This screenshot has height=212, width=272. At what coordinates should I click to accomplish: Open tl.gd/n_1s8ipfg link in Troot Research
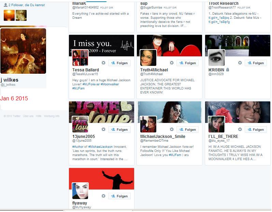(219, 22)
